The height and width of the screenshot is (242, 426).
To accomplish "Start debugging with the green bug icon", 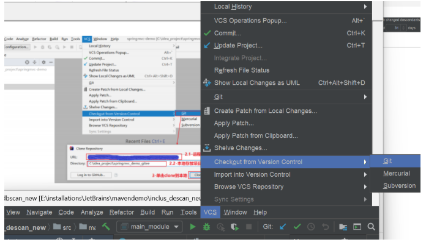I will click(207, 227).
